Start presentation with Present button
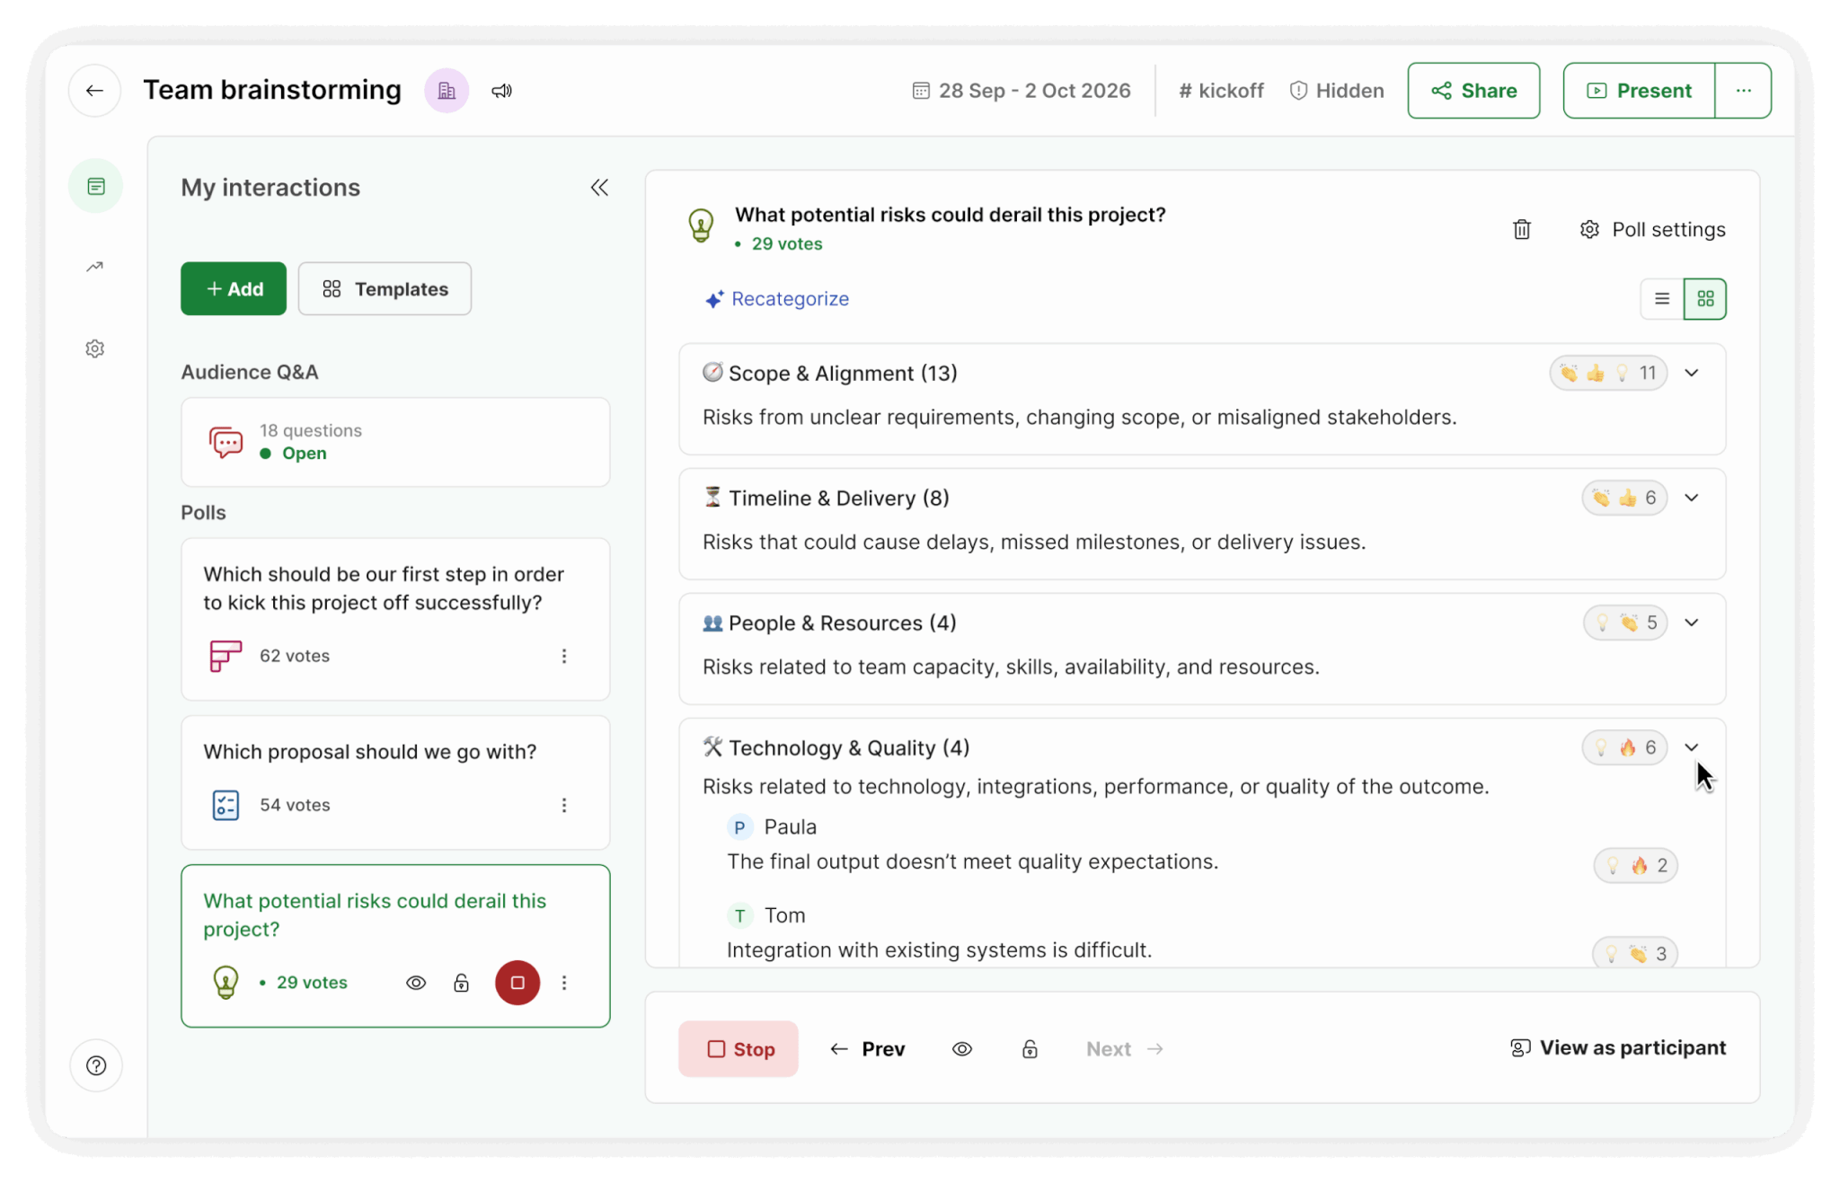Image resolution: width=1840 pixels, height=1183 pixels. 1639,91
